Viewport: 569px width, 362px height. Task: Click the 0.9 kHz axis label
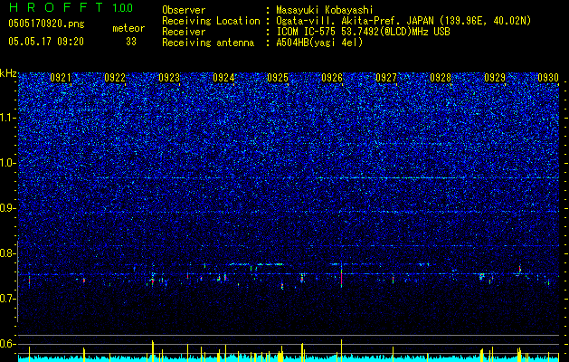click(x=9, y=208)
